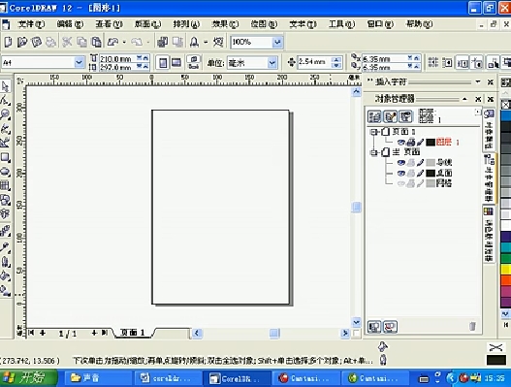
Task: Open the 效果 Effects menu
Action: tap(225, 24)
